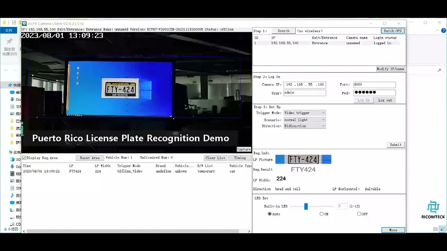Click the Port field showing 8000
447x251 pixels.
point(374,85)
